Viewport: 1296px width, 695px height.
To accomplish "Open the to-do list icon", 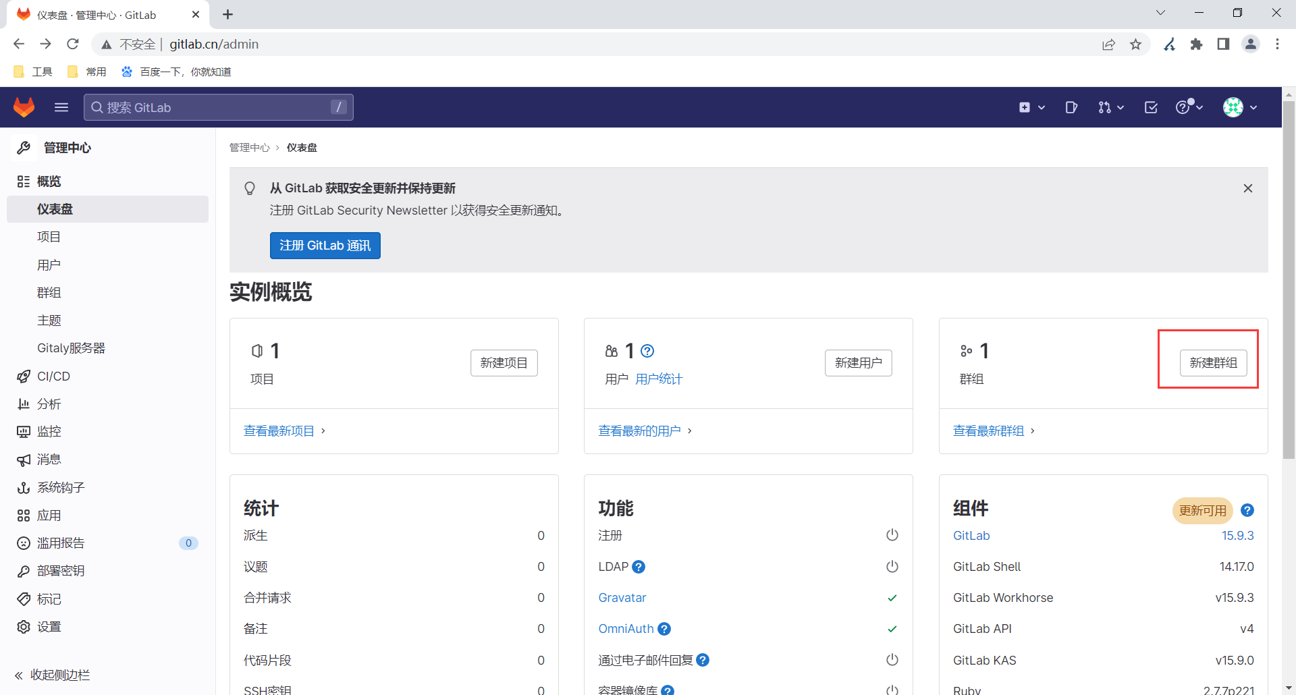I will tap(1151, 107).
